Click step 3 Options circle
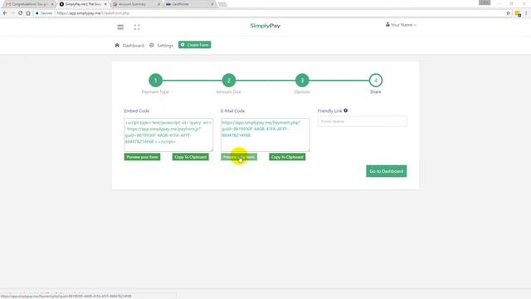Image resolution: width=531 pixels, height=299 pixels. [x=302, y=81]
